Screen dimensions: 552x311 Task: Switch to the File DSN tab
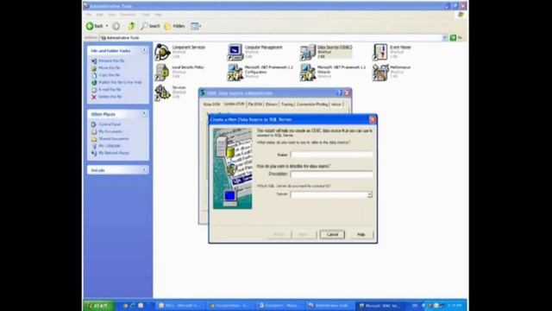pyautogui.click(x=255, y=105)
